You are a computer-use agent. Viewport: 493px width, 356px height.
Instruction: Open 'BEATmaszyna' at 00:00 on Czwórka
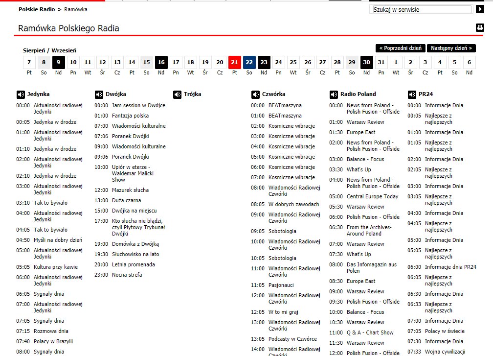285,105
